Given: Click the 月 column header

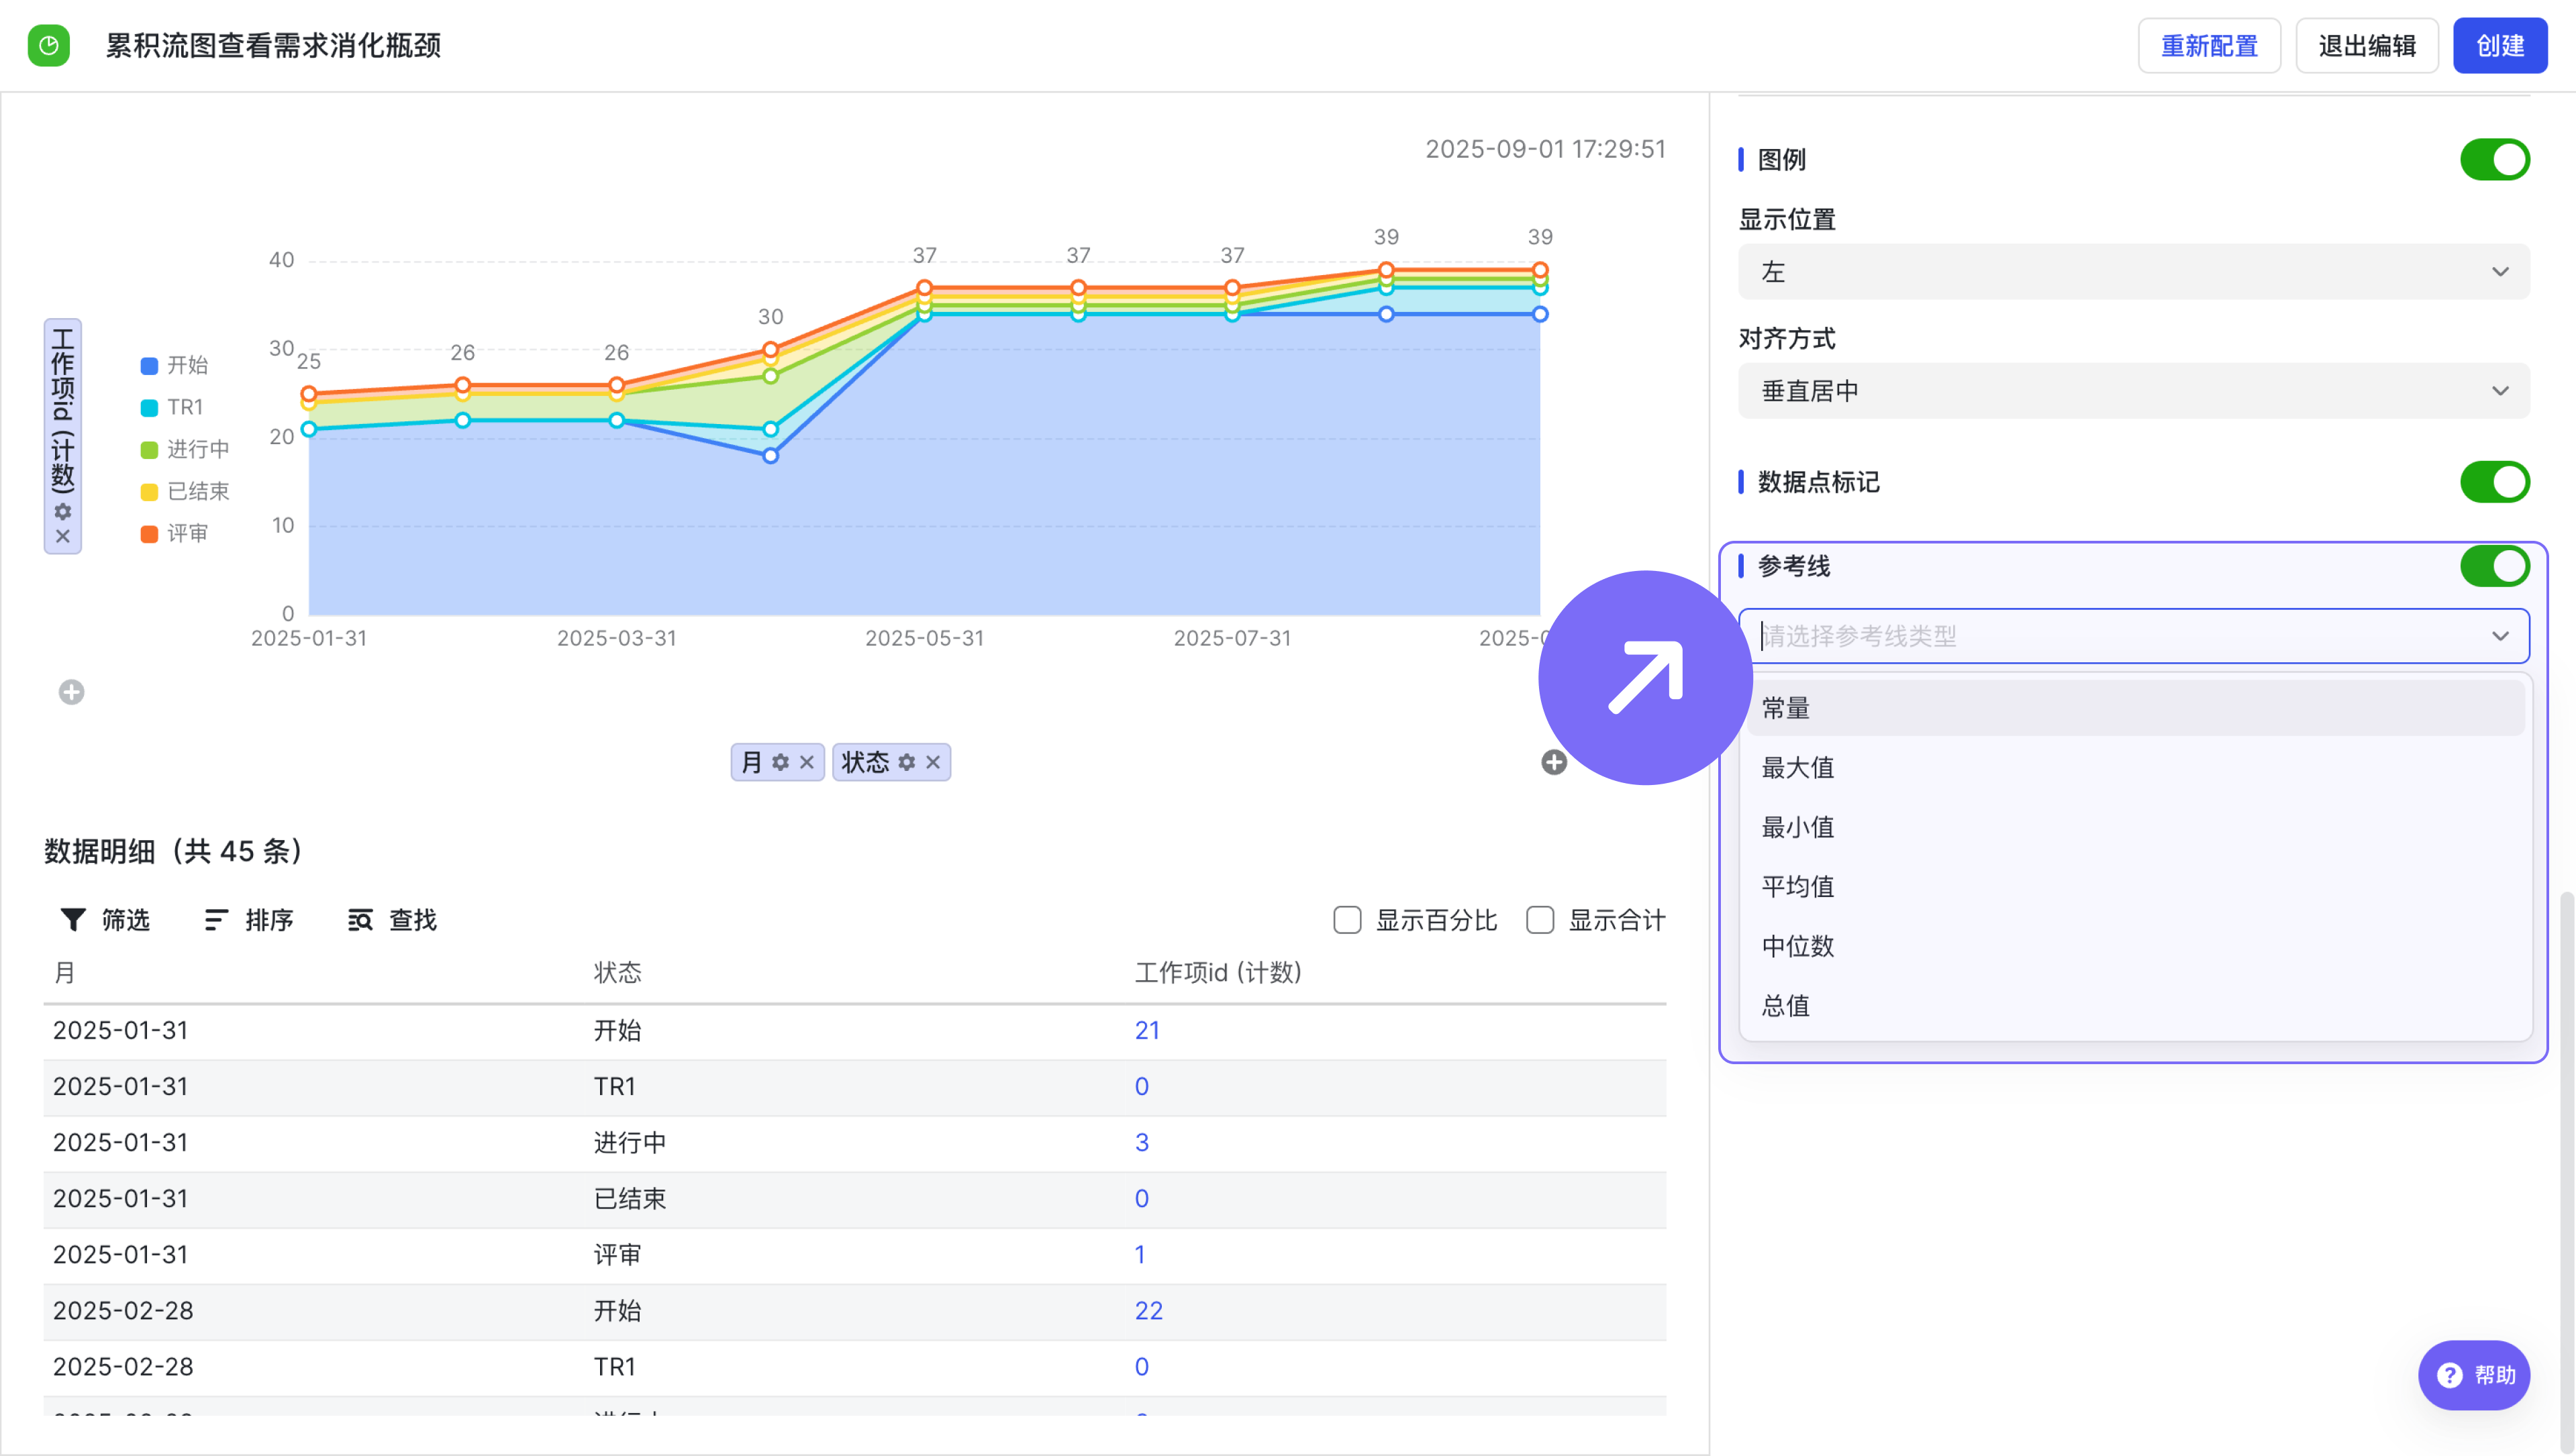Looking at the screenshot, I should (x=64, y=972).
